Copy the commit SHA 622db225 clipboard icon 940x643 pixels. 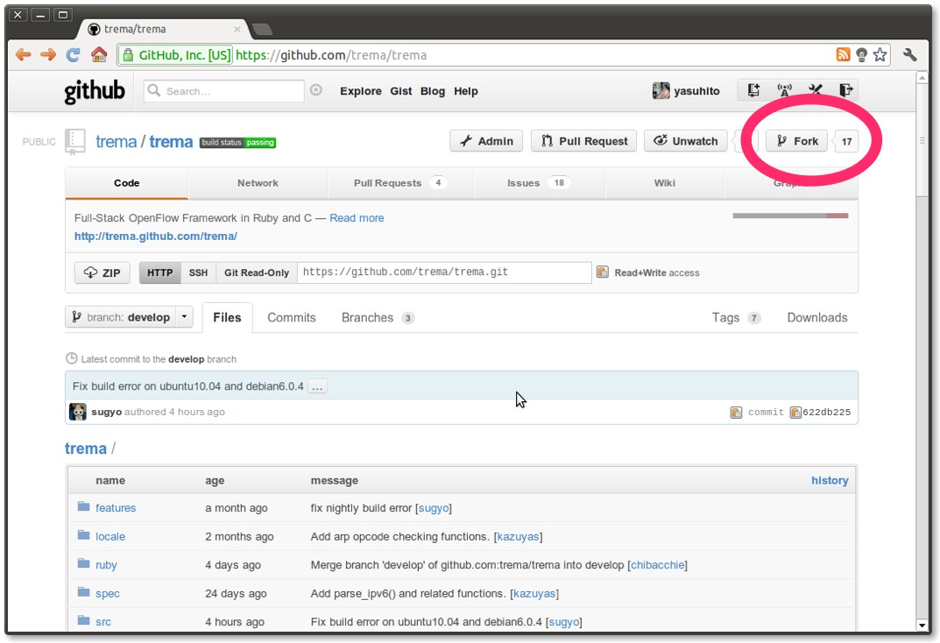(795, 413)
